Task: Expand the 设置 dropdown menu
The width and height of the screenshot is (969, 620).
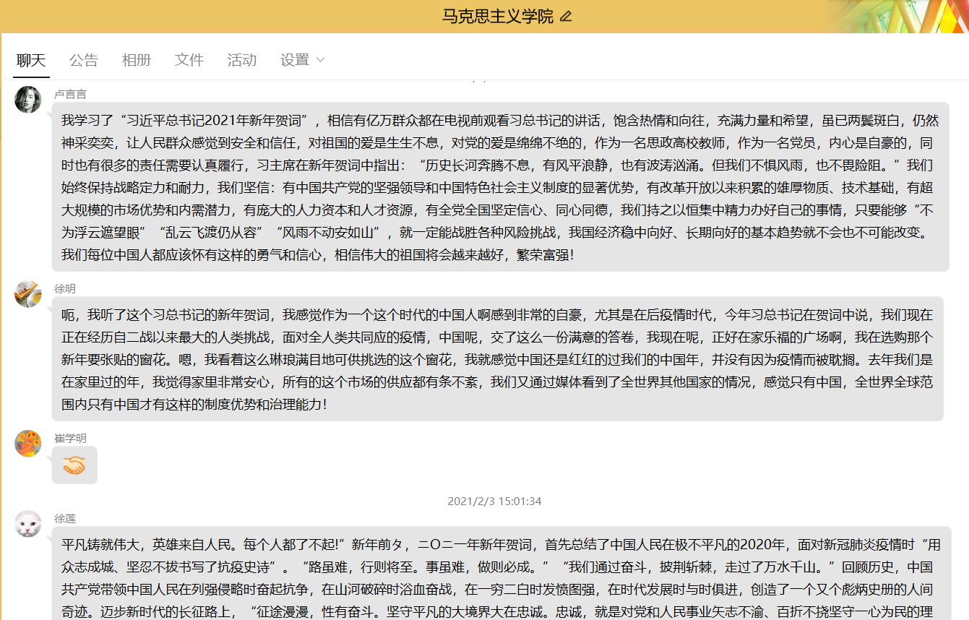Action: (296, 60)
